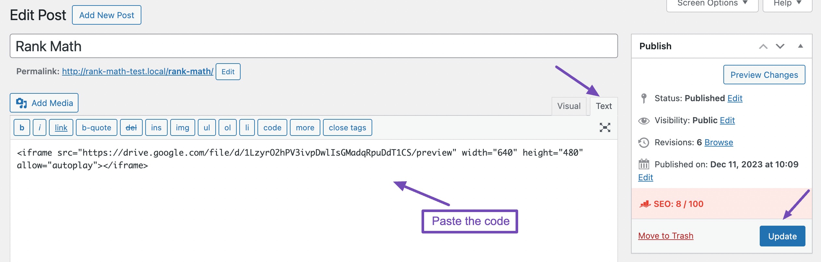
Task: Switch to the Text editor tab
Action: [x=604, y=106]
